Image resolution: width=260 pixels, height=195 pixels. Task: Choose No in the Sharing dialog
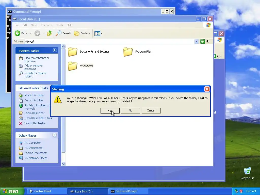click(x=131, y=111)
